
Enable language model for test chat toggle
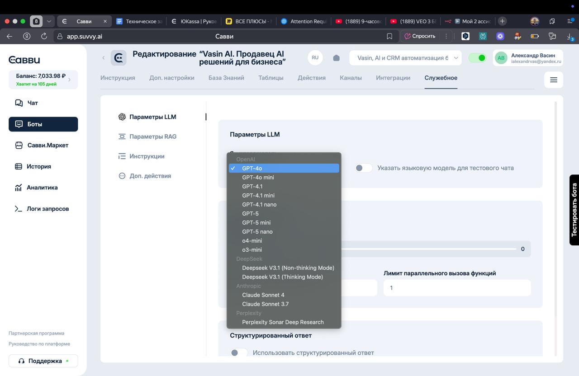(x=363, y=168)
